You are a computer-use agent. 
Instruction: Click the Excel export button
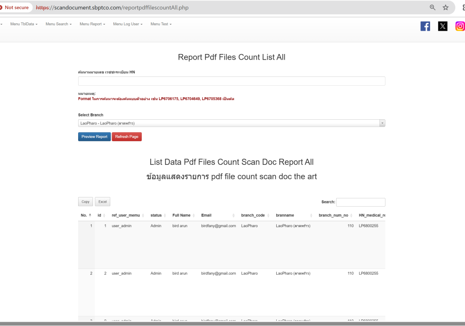coord(102,202)
